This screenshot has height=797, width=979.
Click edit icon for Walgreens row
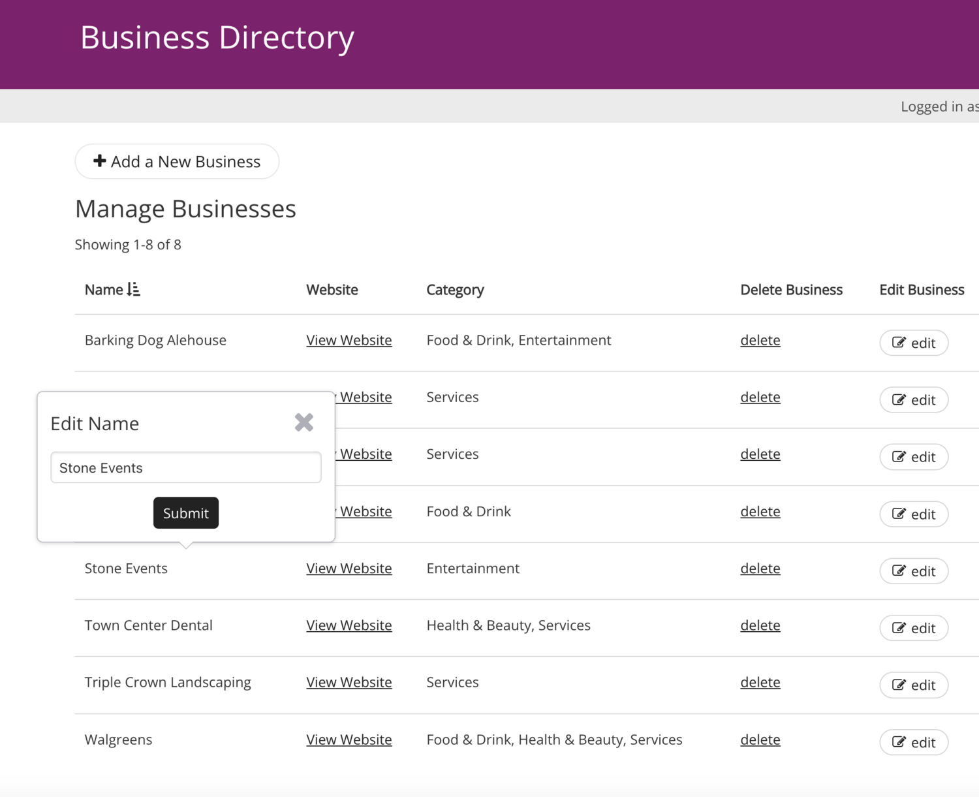899,742
